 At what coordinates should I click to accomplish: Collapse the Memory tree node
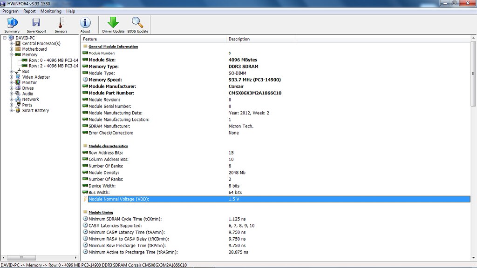[12, 55]
